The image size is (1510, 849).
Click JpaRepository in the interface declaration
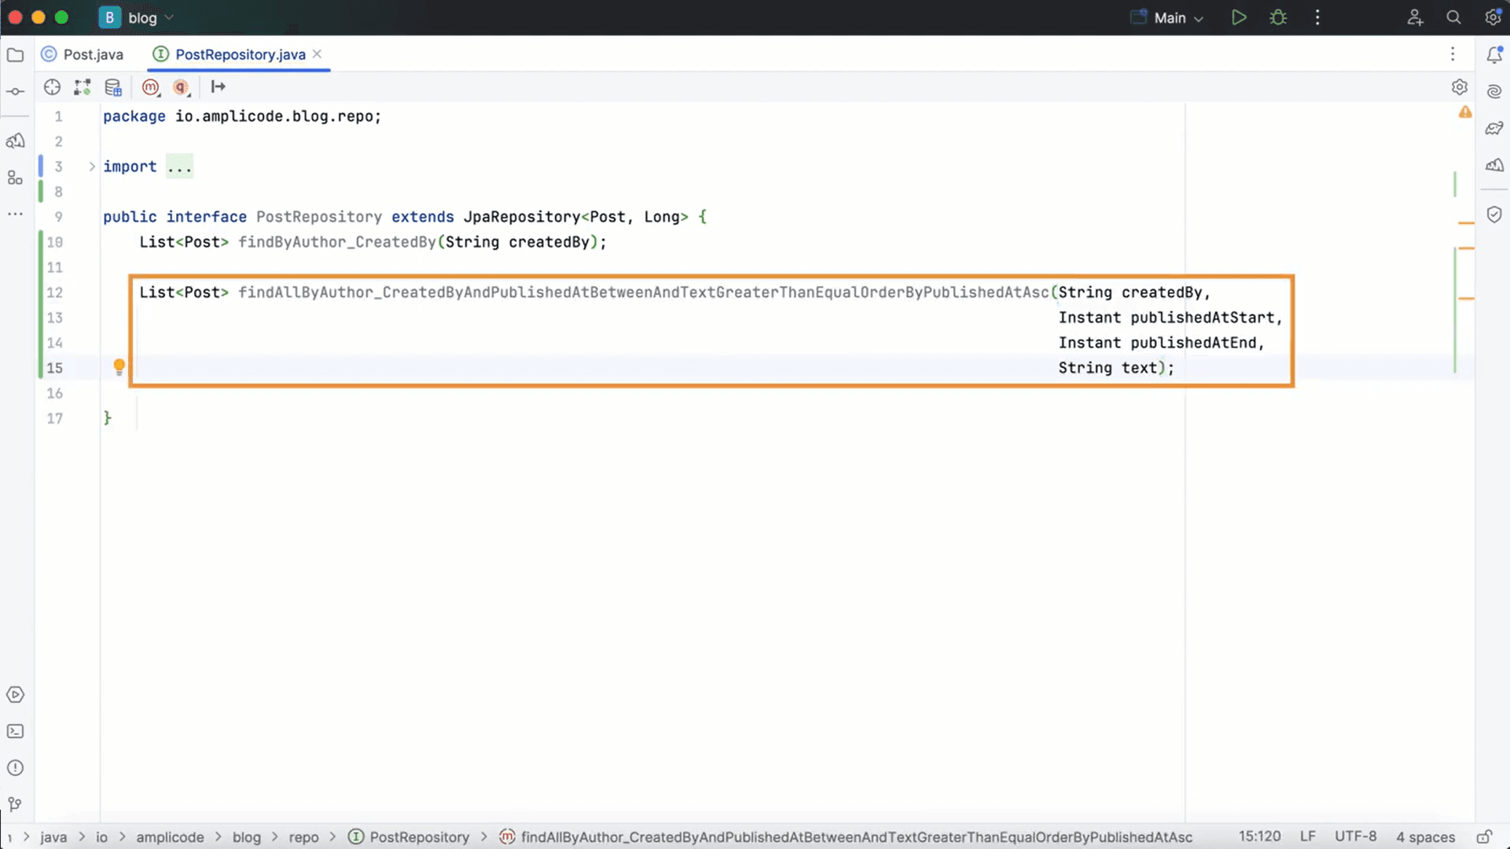[521, 217]
